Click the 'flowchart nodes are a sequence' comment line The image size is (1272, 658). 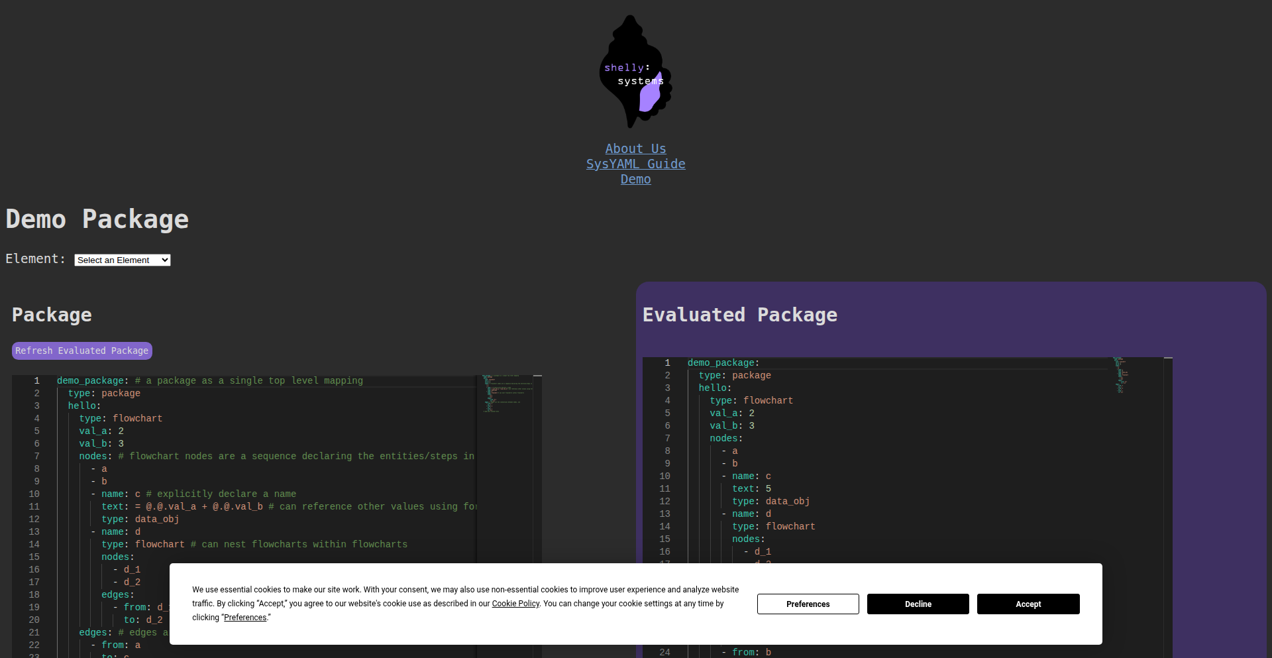click(x=296, y=457)
